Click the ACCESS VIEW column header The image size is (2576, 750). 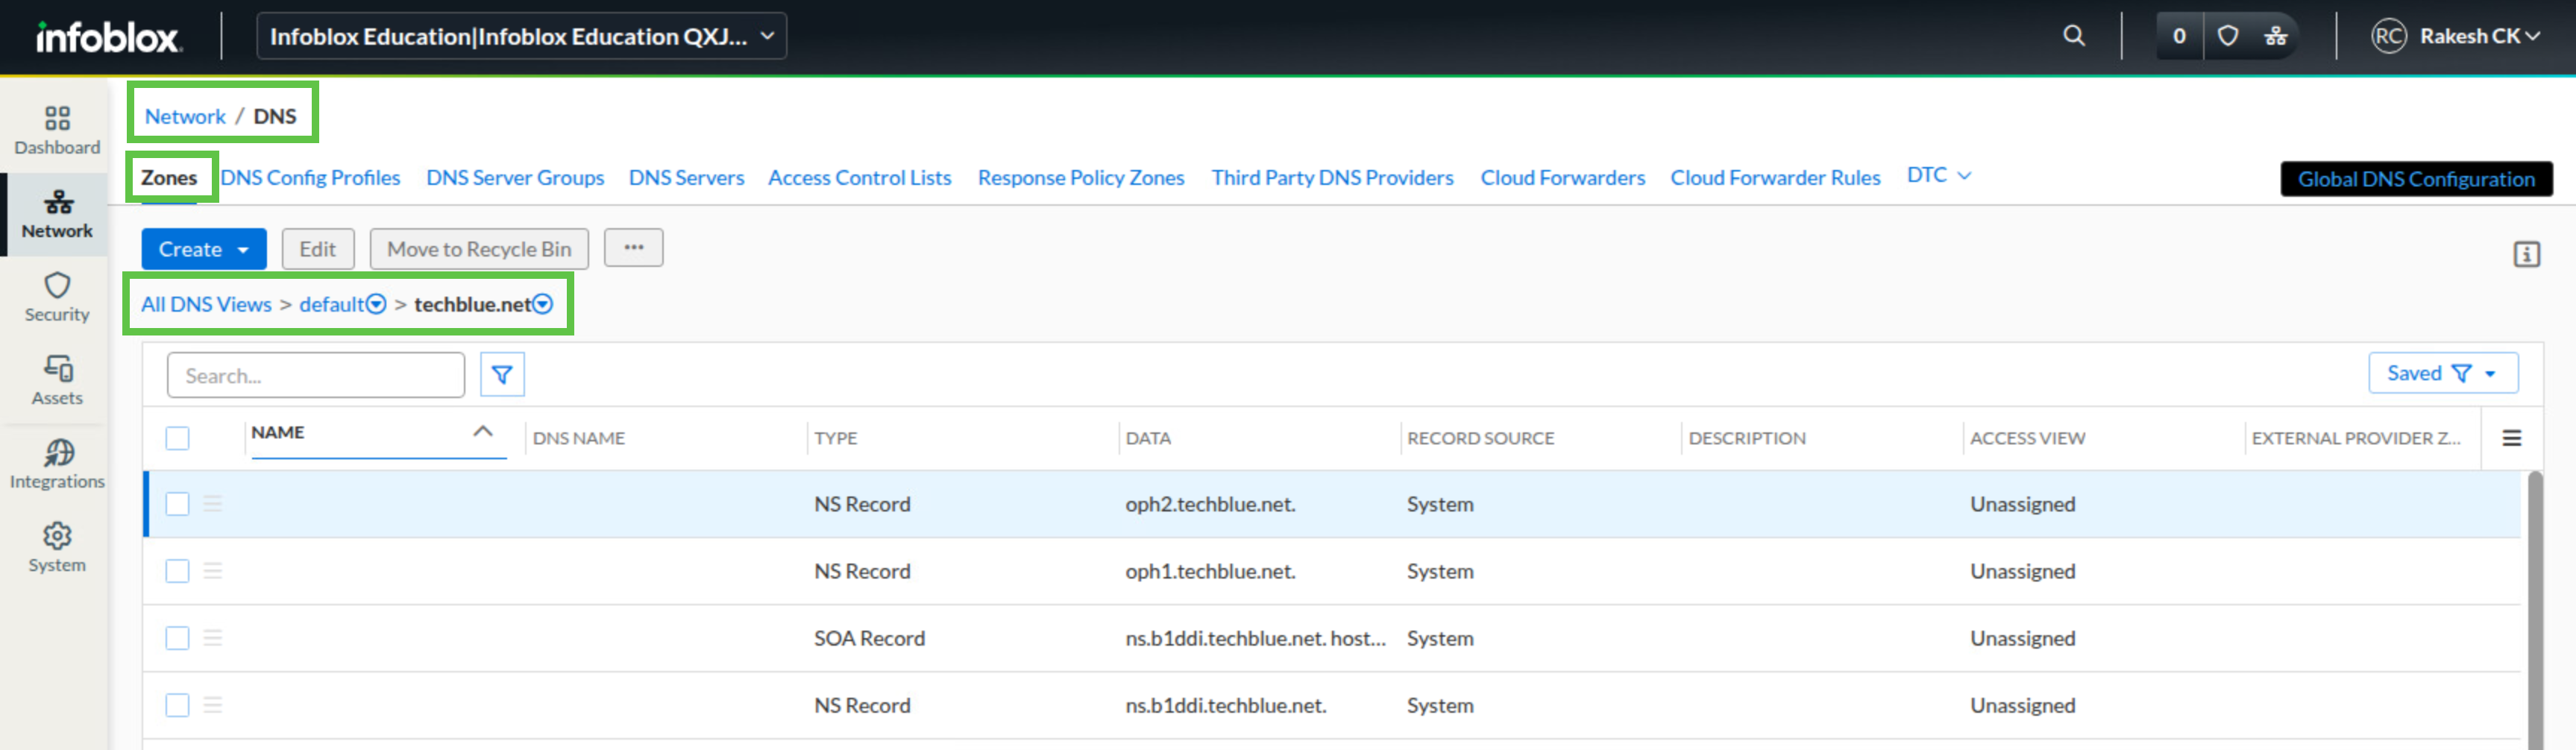coord(2027,438)
